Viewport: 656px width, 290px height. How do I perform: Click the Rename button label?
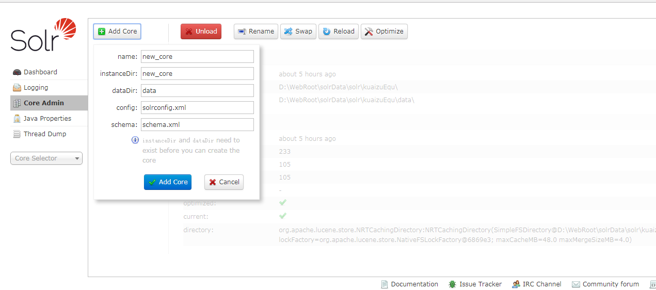click(261, 31)
